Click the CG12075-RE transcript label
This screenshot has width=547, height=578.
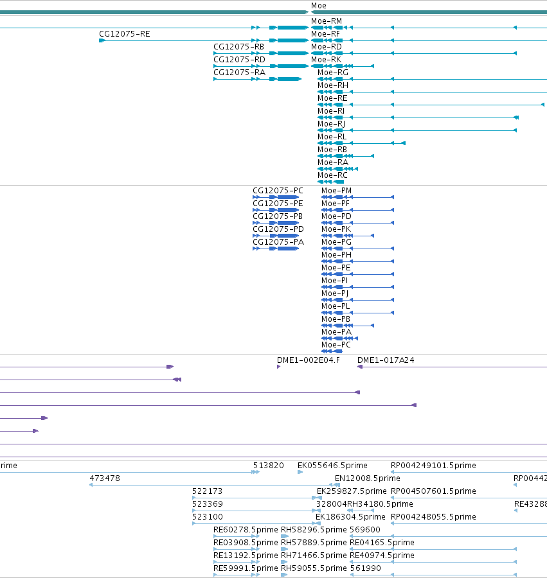tap(124, 34)
